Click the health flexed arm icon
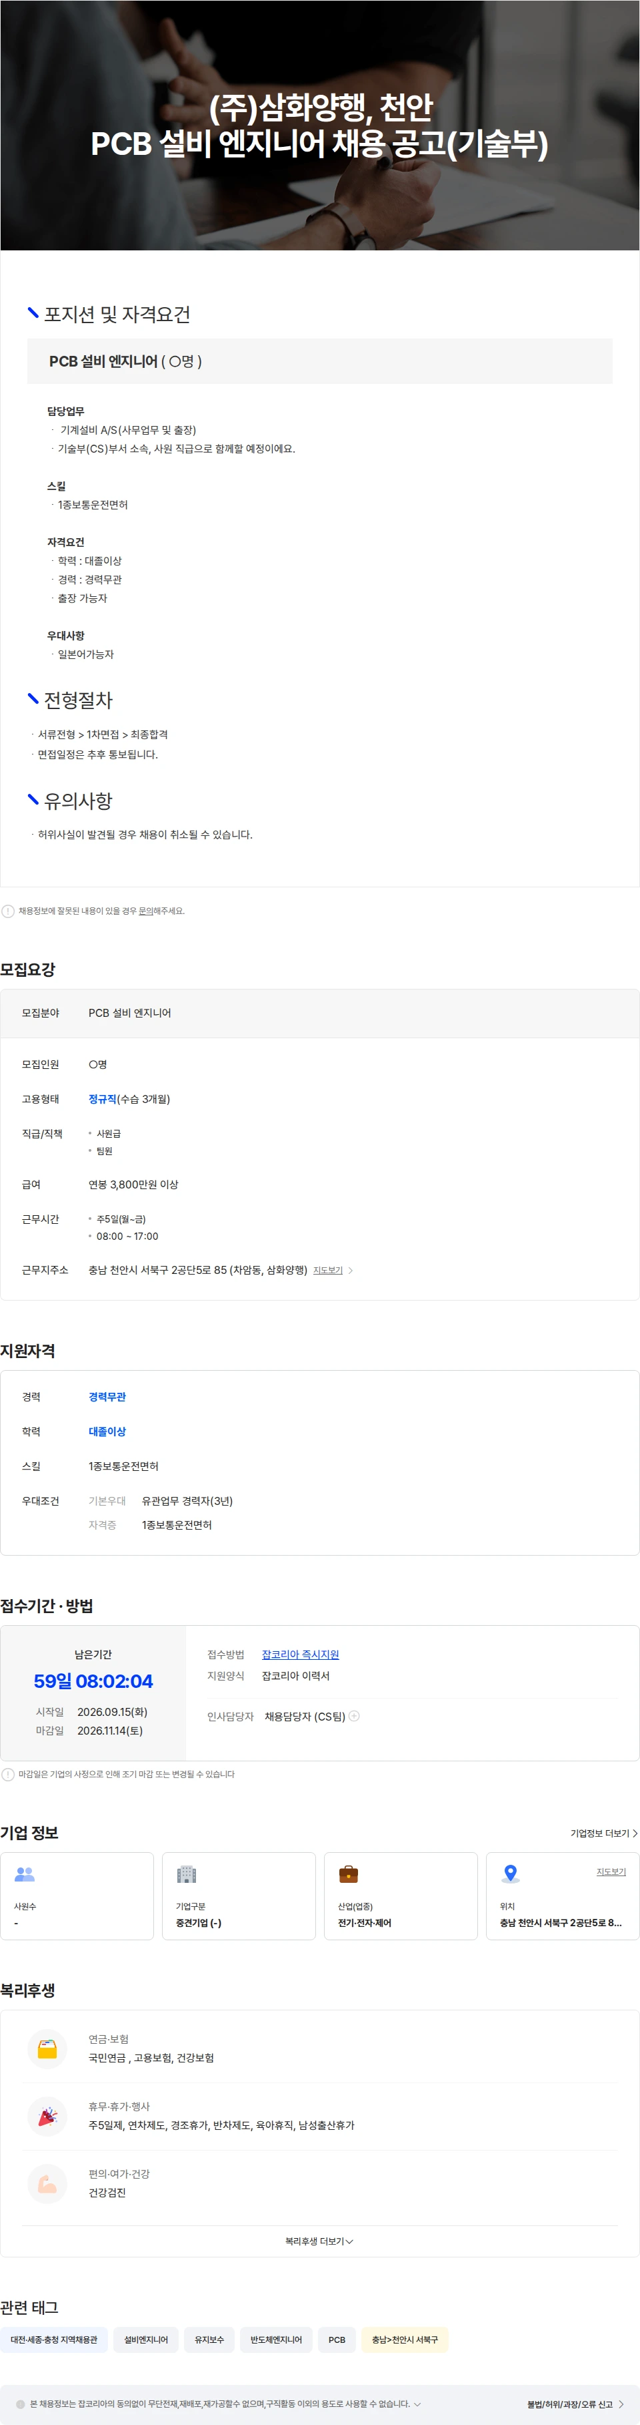This screenshot has height=2425, width=640. [x=47, y=2184]
